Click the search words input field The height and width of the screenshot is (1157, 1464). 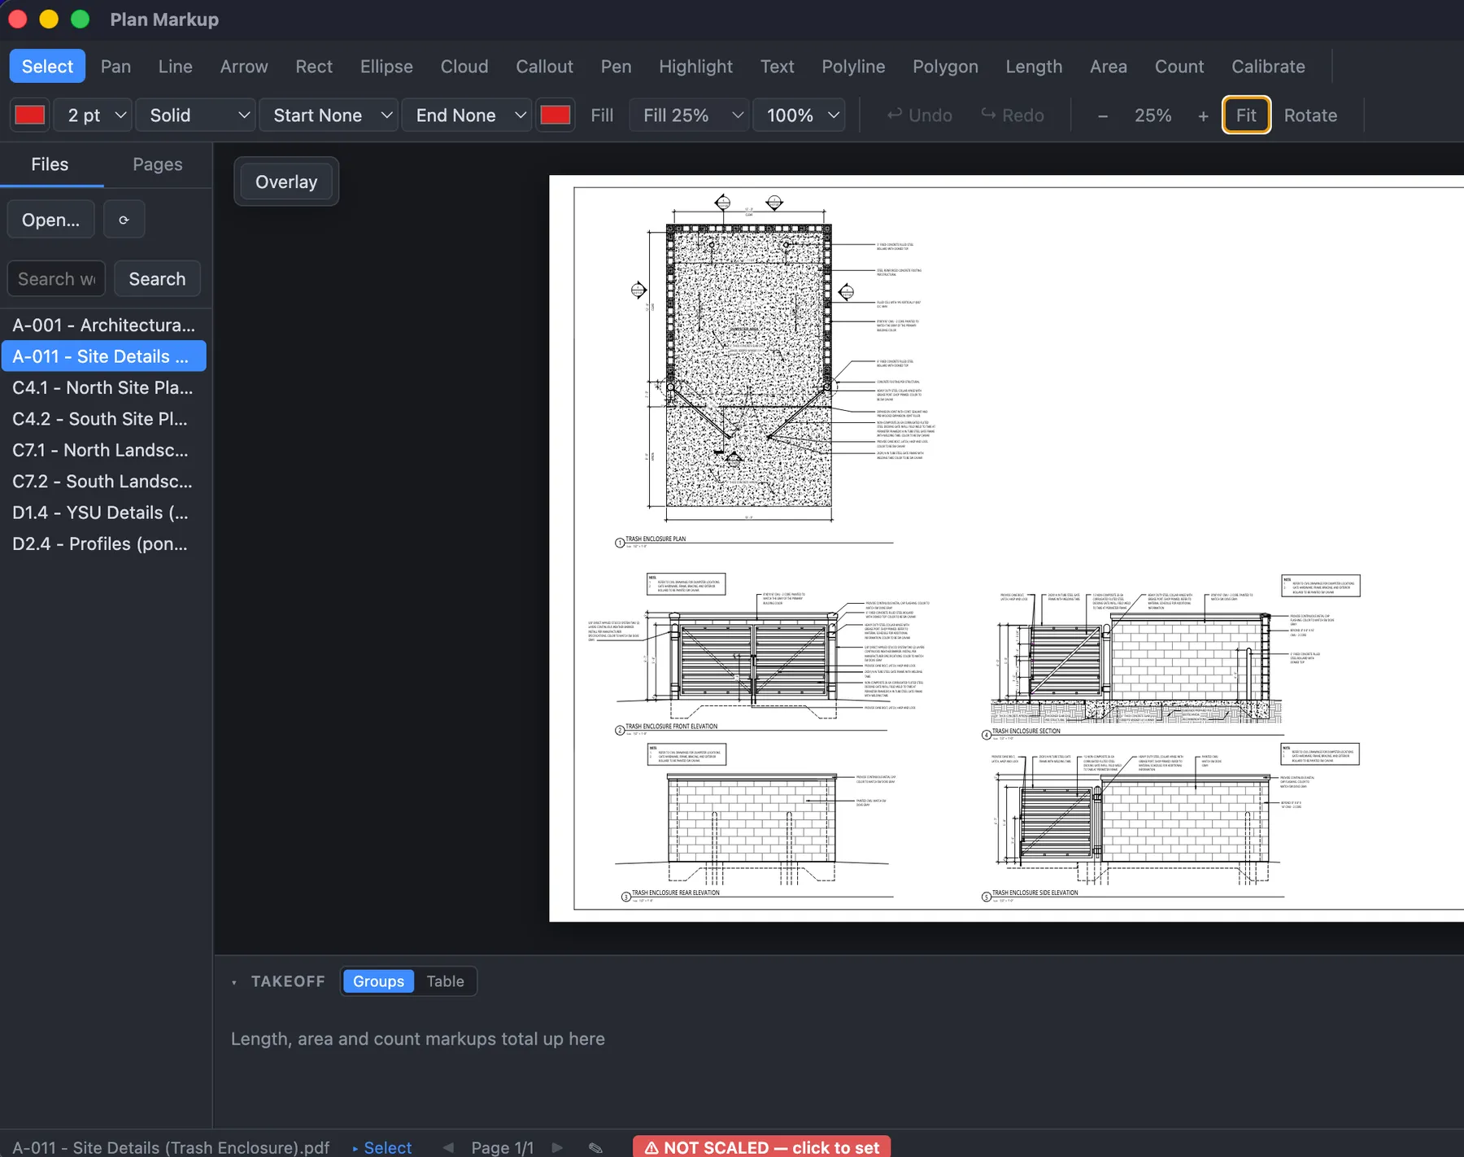point(56,279)
